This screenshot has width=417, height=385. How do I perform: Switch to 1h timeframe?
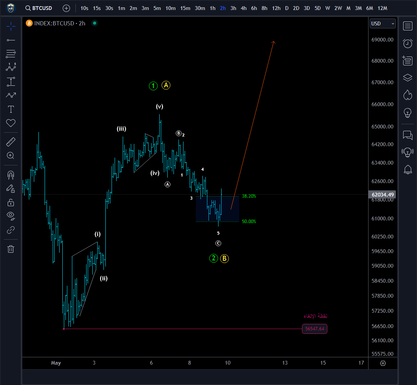(212, 8)
